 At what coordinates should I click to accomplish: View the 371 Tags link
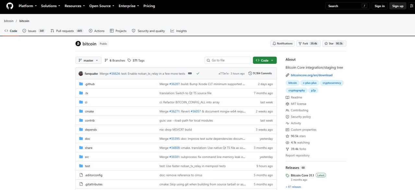[x=136, y=61]
